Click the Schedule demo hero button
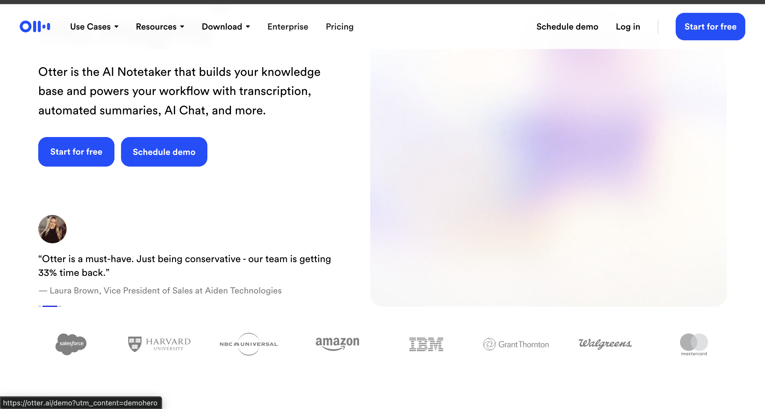The height and width of the screenshot is (409, 765). pos(164,152)
